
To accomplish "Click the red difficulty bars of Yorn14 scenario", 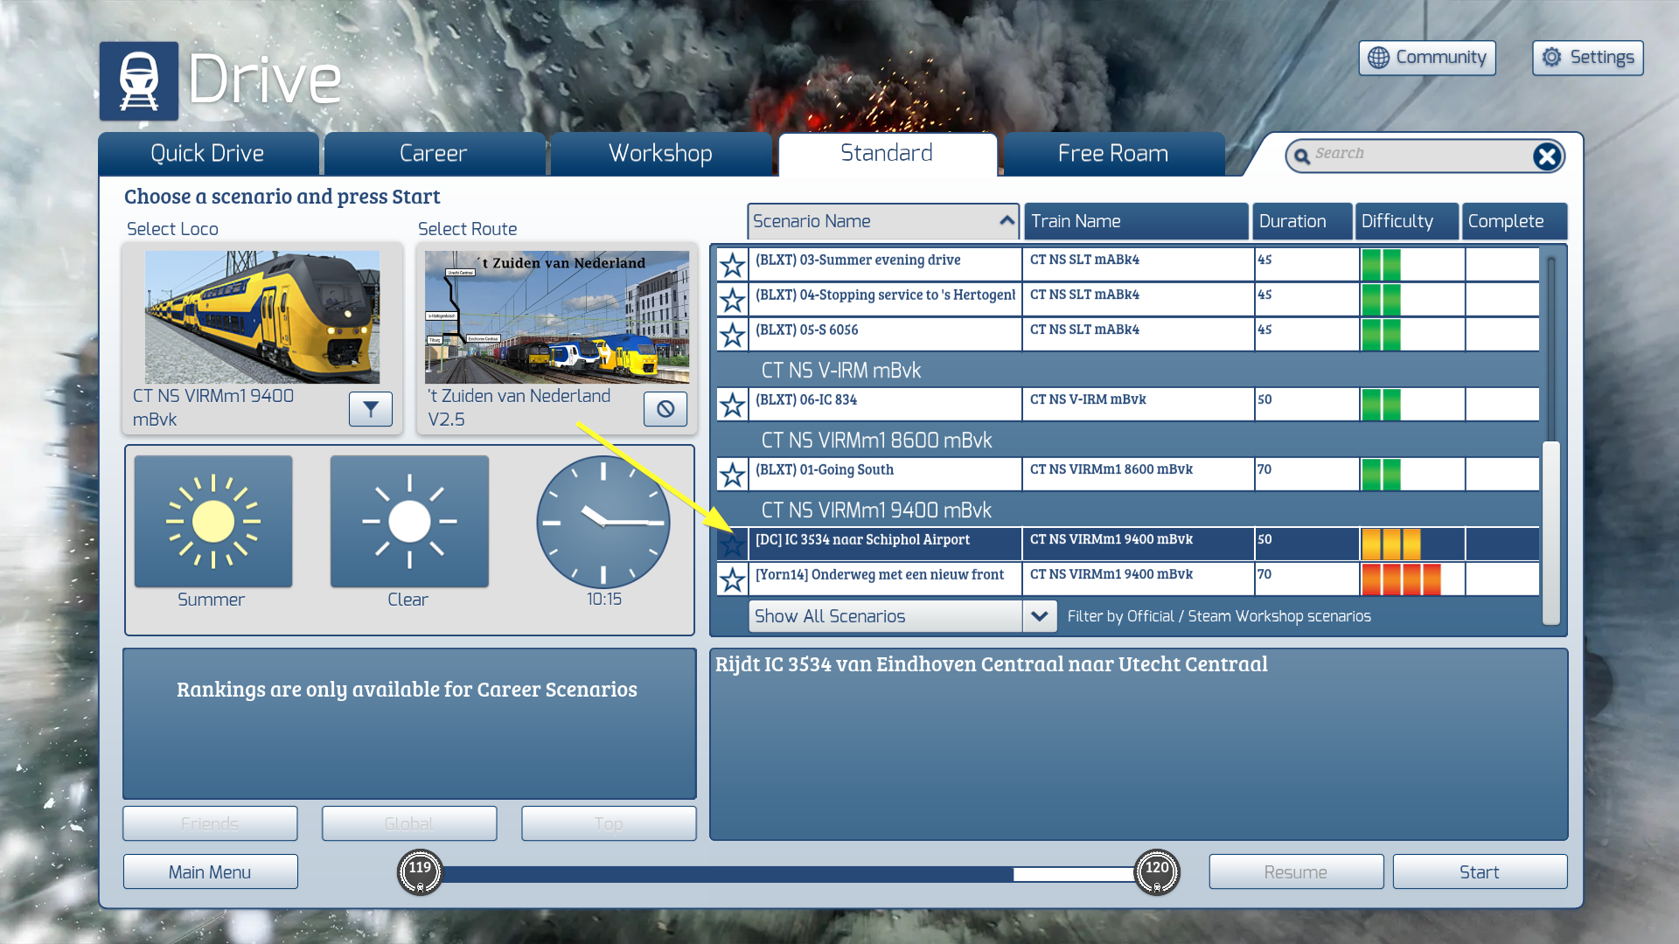I will coord(1401,580).
